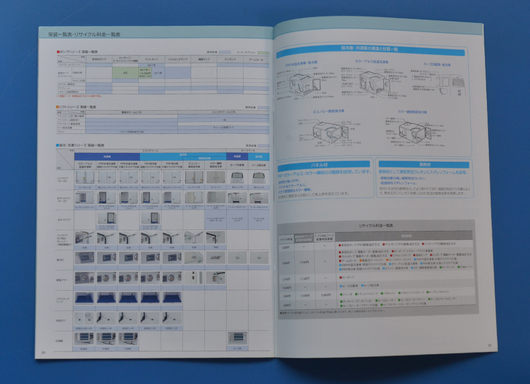Open the リフトシリーズ 架装一覧表 section heading
The image size is (530, 384).
pyautogui.click(x=77, y=106)
